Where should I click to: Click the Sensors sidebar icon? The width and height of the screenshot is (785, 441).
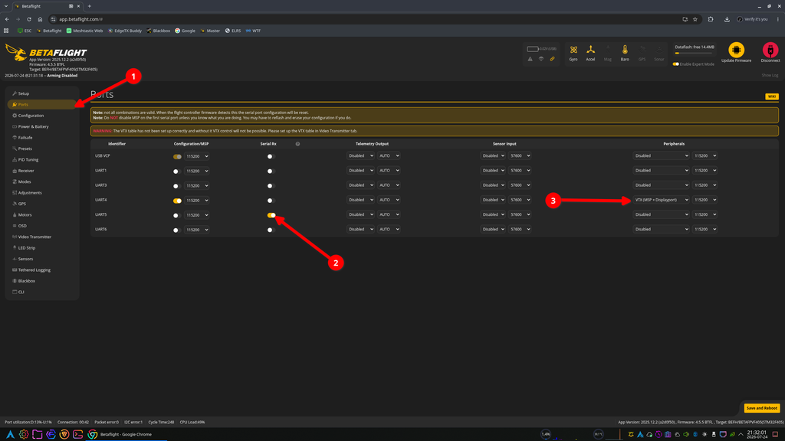tap(15, 259)
